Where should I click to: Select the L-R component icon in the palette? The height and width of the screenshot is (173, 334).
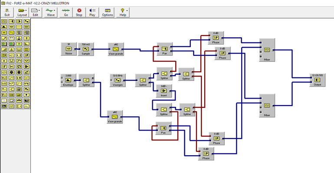19,78
